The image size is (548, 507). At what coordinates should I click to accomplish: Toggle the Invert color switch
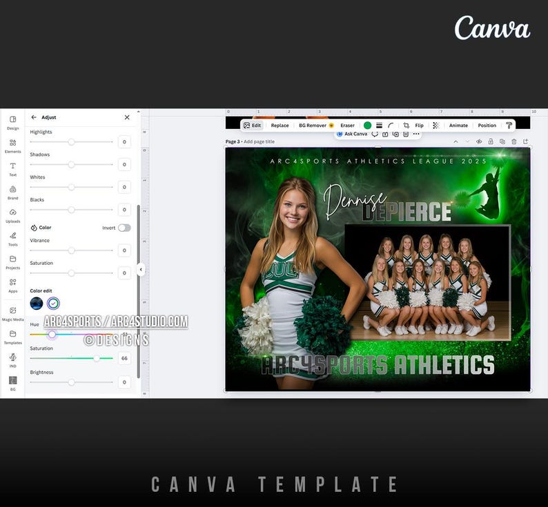point(124,228)
